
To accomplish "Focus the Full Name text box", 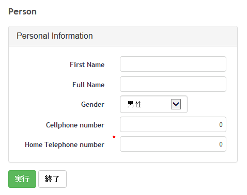I will click(x=173, y=84).
